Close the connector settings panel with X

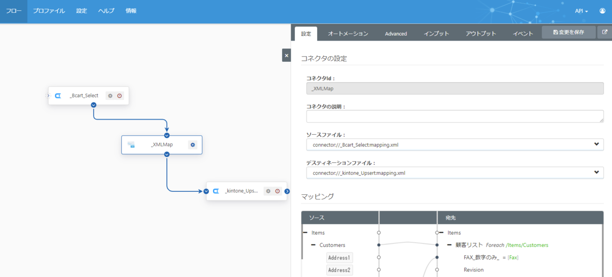[x=287, y=55]
